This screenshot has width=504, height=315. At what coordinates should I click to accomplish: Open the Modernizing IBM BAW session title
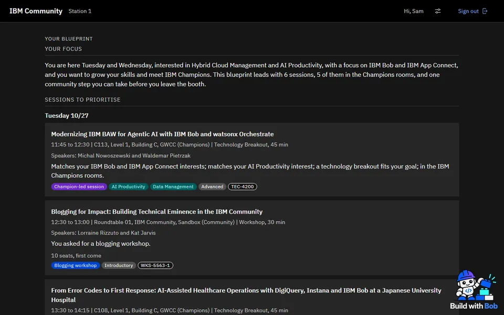[x=162, y=134]
